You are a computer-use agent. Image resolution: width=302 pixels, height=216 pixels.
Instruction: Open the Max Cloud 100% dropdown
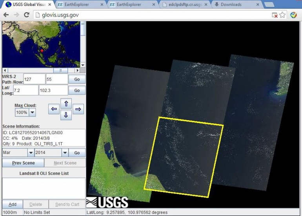pos(32,112)
